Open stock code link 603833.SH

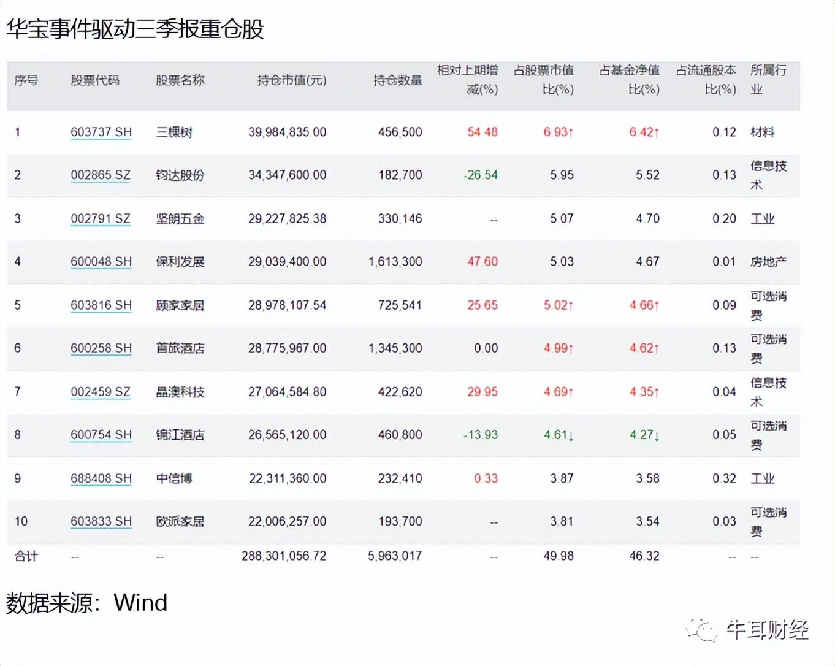pyautogui.click(x=101, y=521)
